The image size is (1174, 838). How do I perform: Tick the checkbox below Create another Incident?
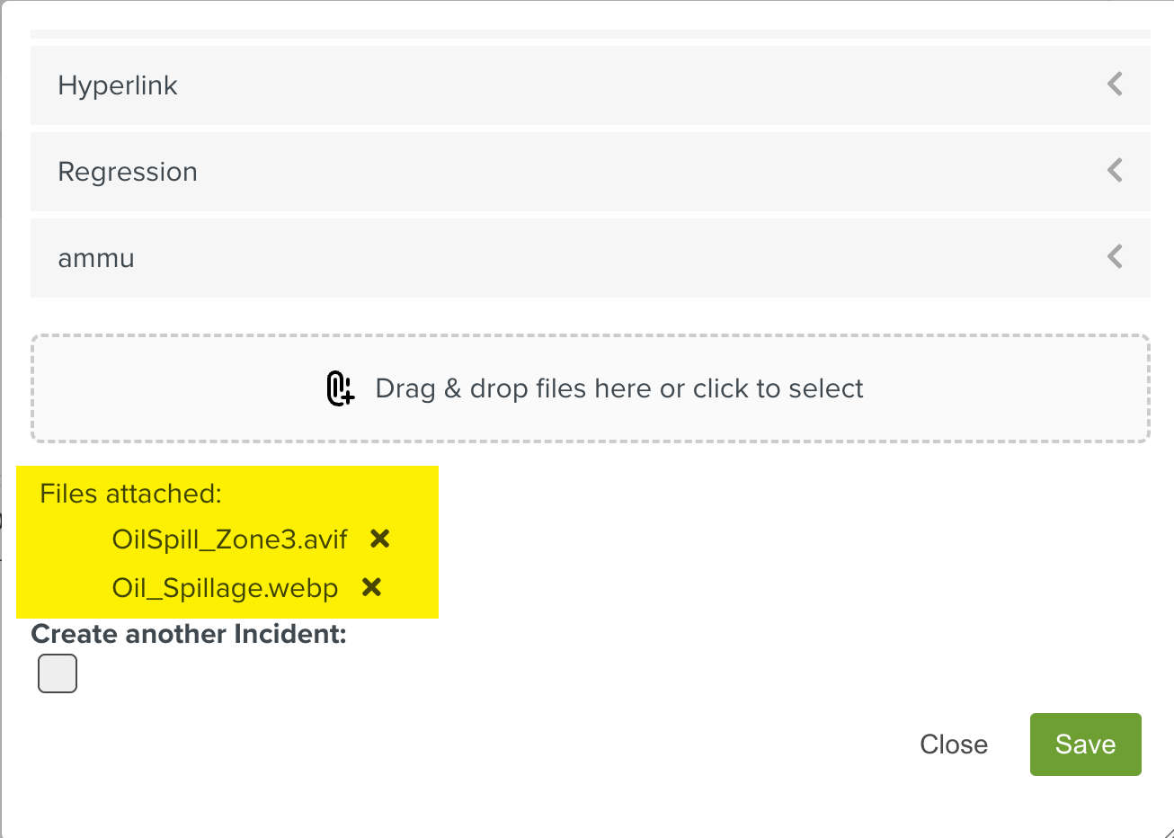point(57,673)
